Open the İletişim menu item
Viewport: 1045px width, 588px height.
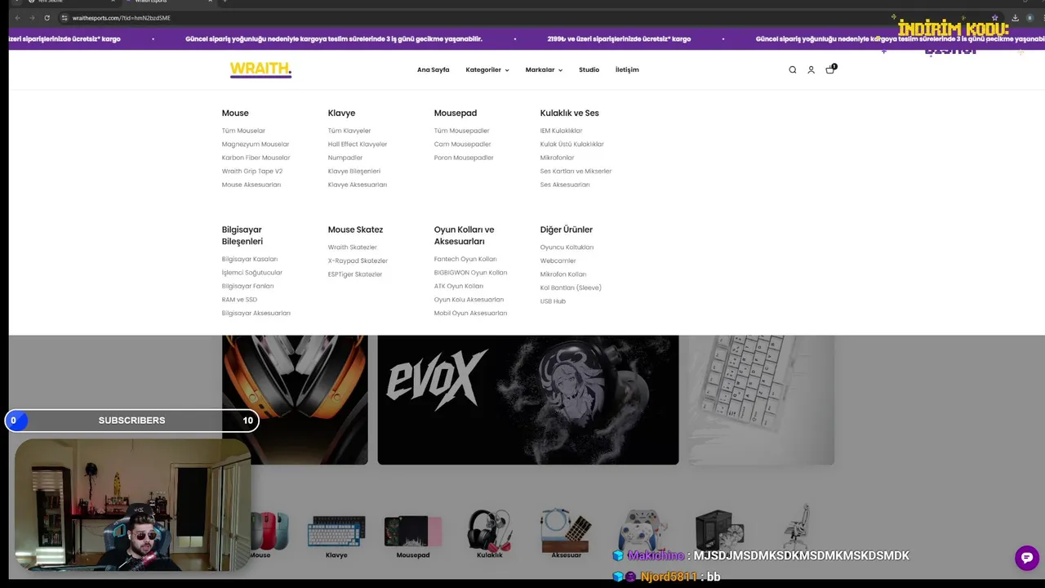tap(627, 70)
